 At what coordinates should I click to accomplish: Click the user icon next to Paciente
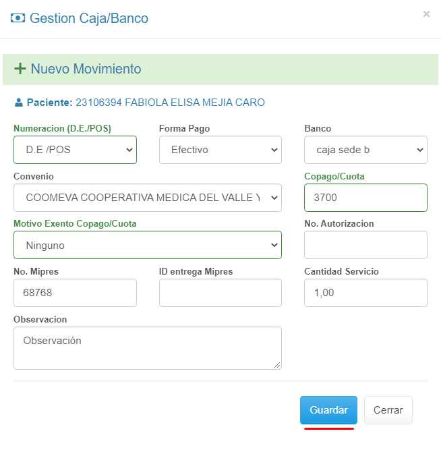point(19,103)
